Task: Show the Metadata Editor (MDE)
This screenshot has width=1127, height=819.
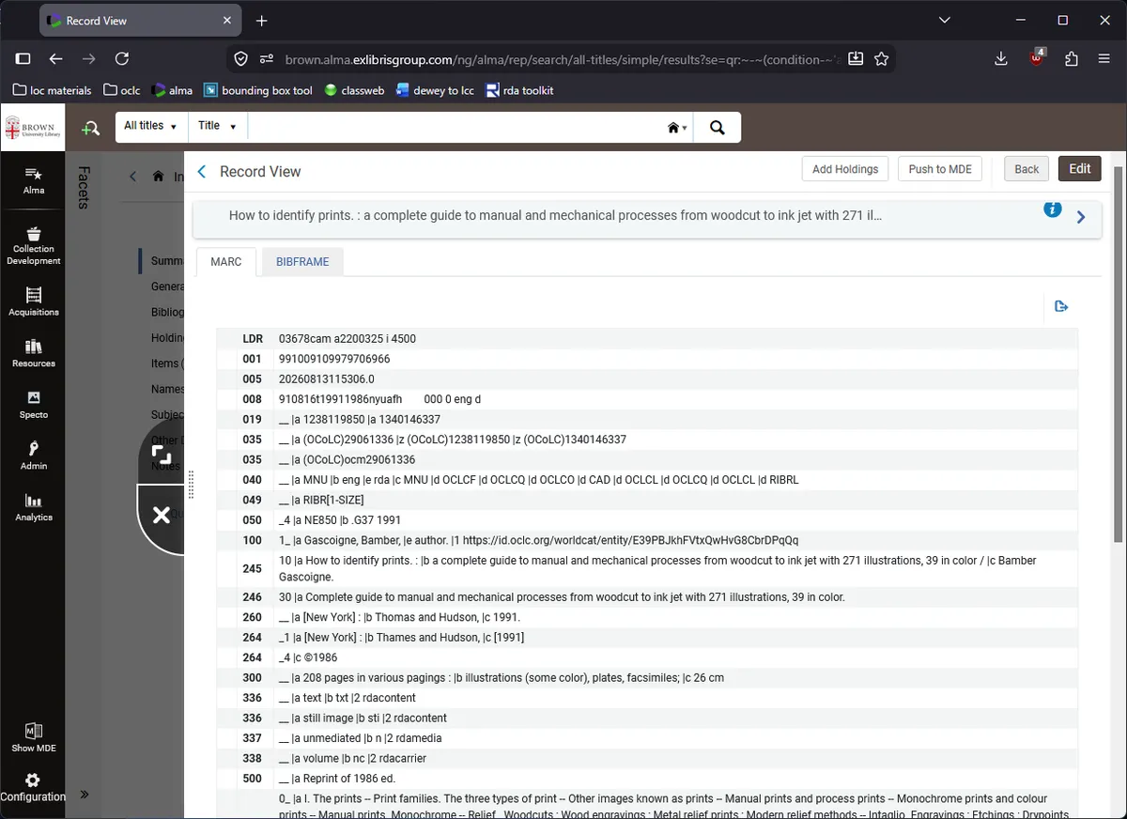Action: (34, 737)
